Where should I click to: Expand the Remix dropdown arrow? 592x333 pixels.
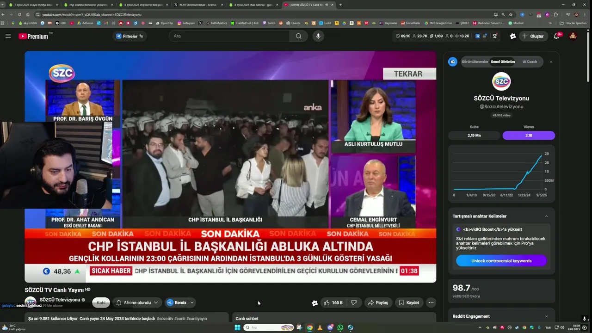192,302
